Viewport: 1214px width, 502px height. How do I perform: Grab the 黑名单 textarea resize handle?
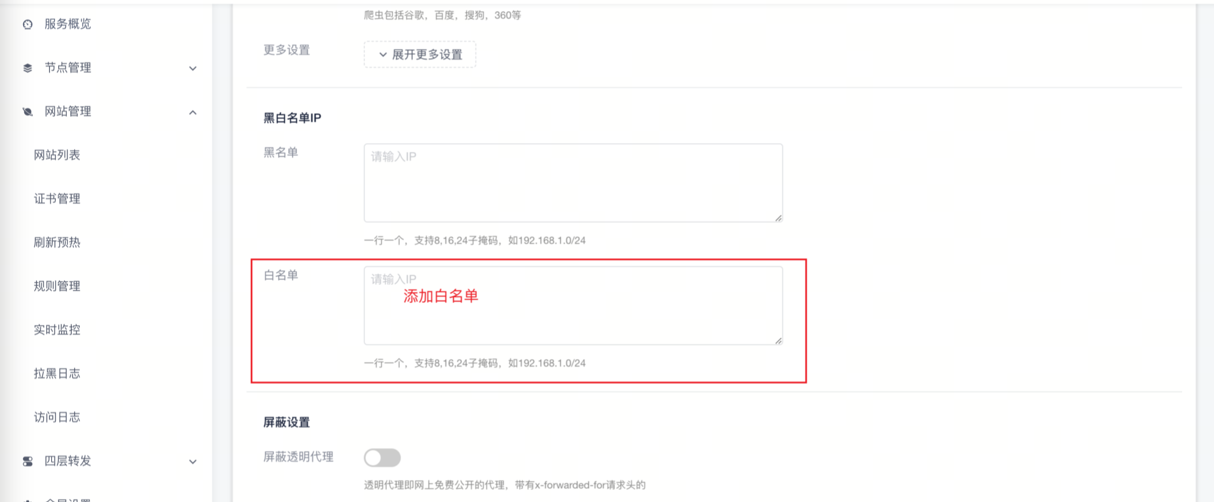(x=778, y=218)
